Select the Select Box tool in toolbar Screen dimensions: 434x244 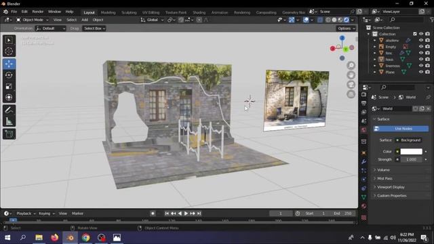(x=9, y=41)
